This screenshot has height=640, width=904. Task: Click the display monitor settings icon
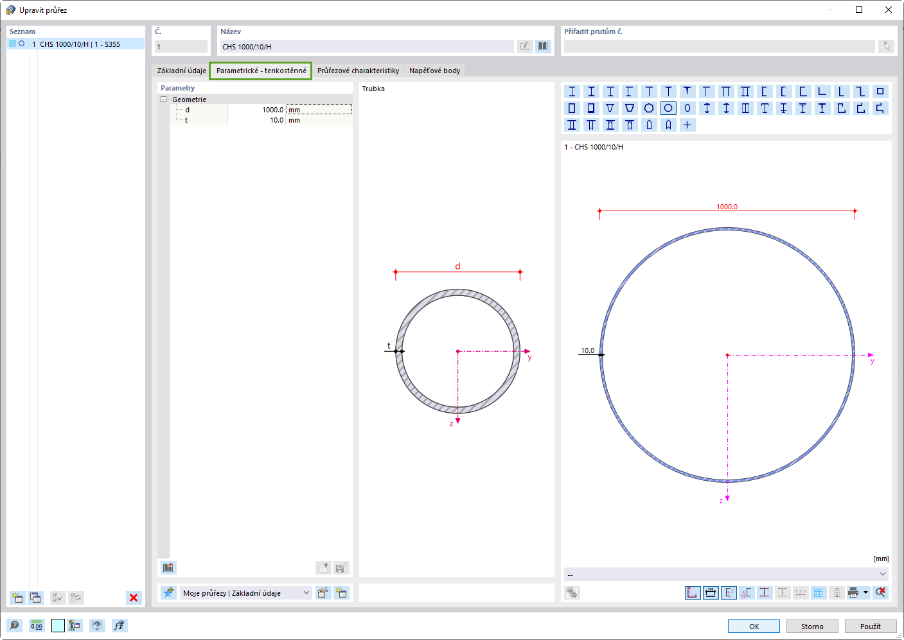[97, 625]
